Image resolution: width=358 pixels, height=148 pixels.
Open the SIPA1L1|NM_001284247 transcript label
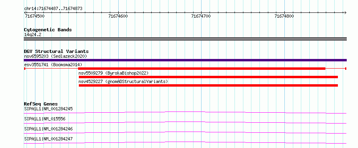click(x=48, y=139)
